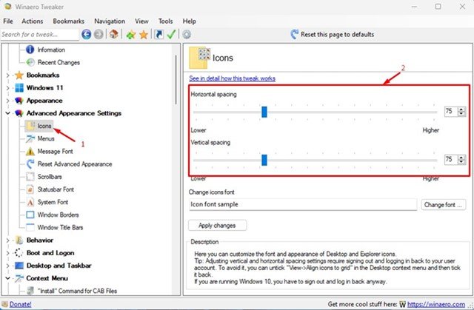This screenshot has width=474, height=310.
Task: Click the Windows 11 logo icon in tree
Action: point(19,88)
